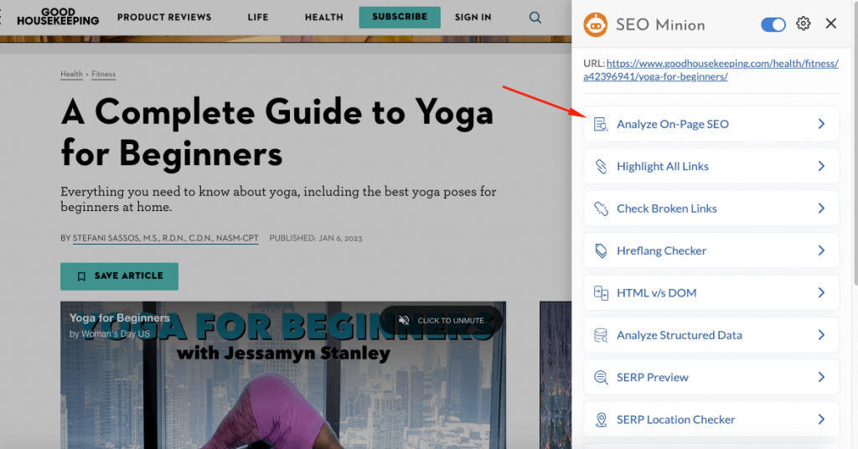The image size is (858, 449).
Task: Expand Analyze Structured Data chevron
Action: (x=821, y=335)
